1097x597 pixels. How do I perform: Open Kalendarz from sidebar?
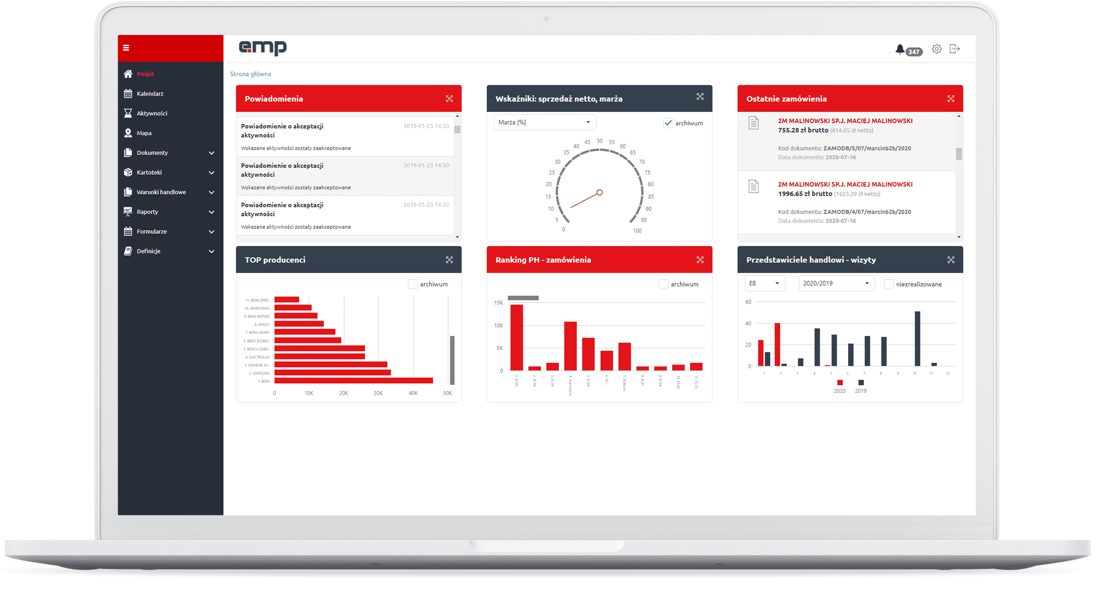[150, 94]
